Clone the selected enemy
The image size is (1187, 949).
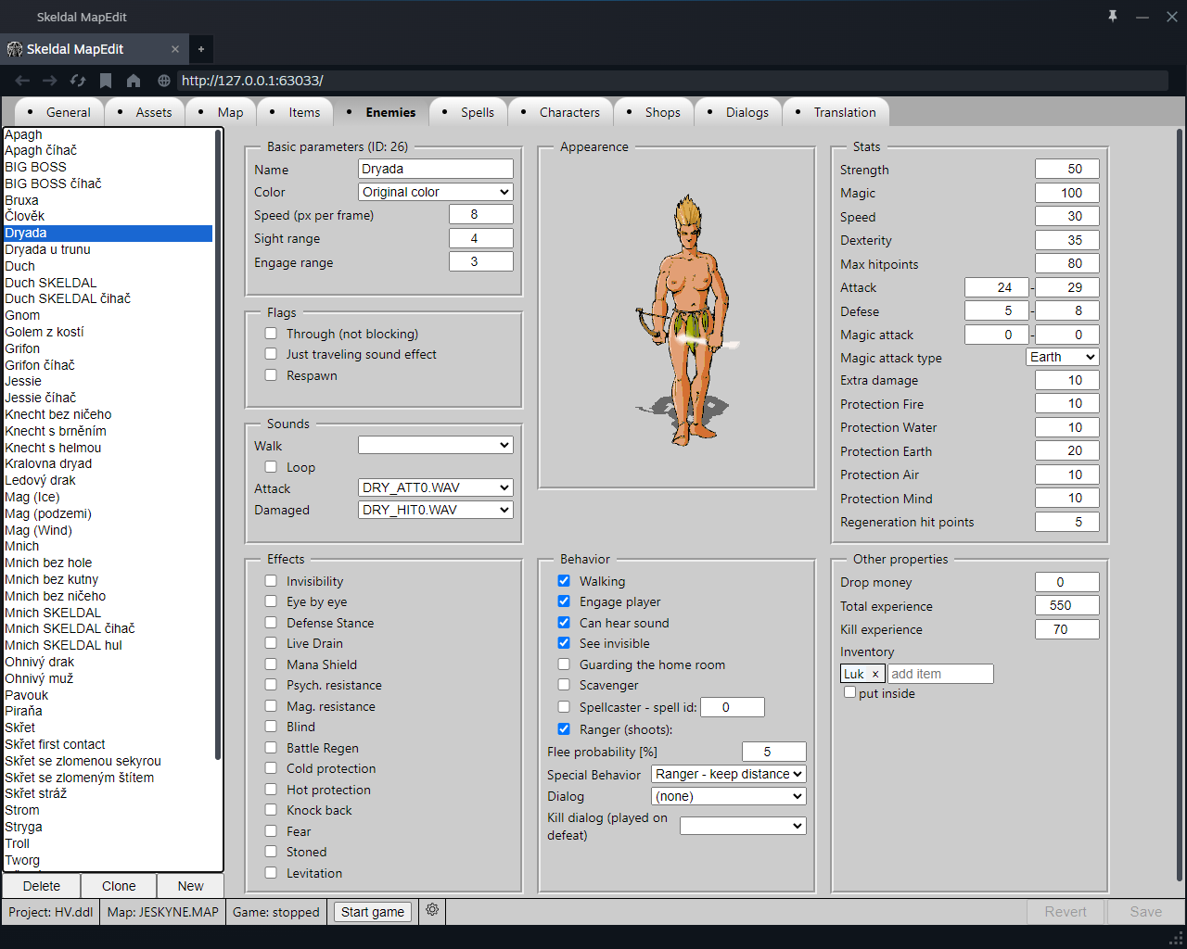click(x=119, y=886)
